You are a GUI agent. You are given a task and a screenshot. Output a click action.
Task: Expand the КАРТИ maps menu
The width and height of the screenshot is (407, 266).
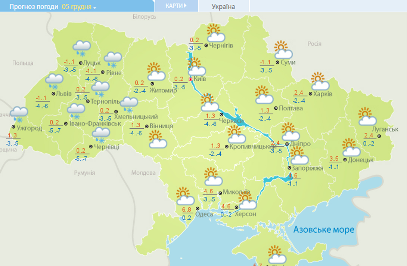(x=176, y=6)
